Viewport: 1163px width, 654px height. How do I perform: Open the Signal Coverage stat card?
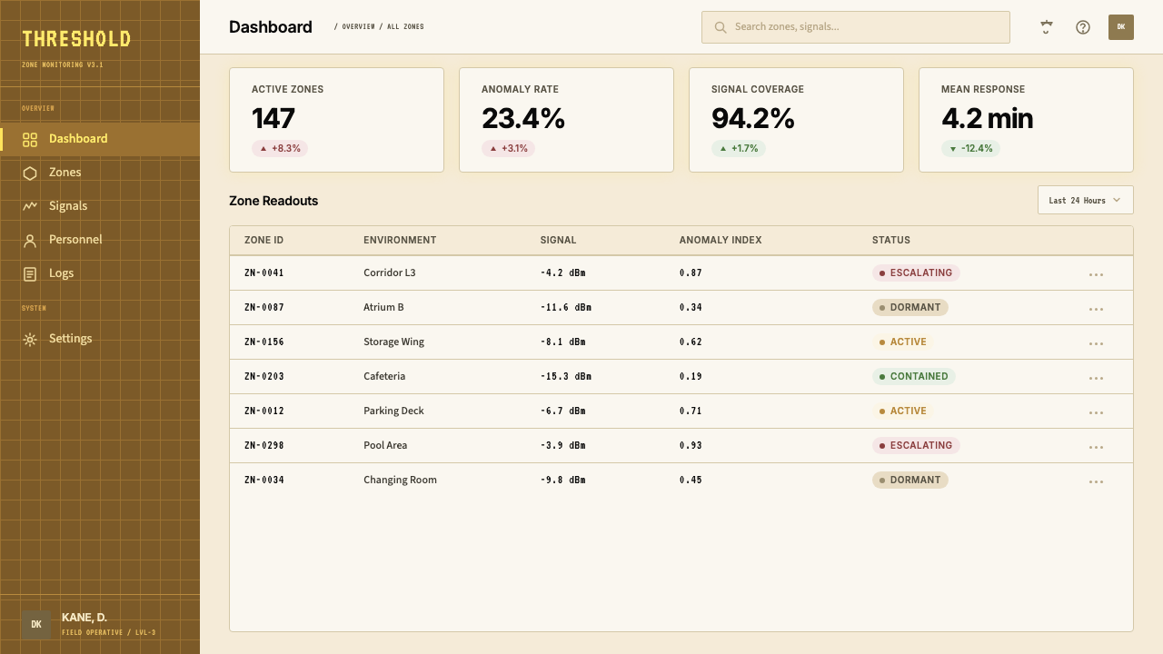tap(796, 120)
